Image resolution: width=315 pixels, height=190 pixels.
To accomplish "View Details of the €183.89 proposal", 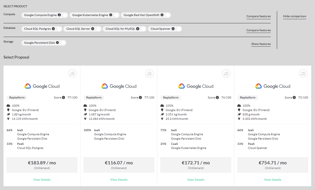I will [x=42, y=180].
